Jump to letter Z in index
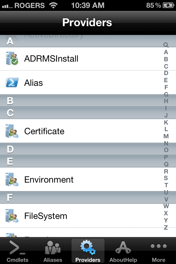The image size is (176, 264). click(x=166, y=227)
